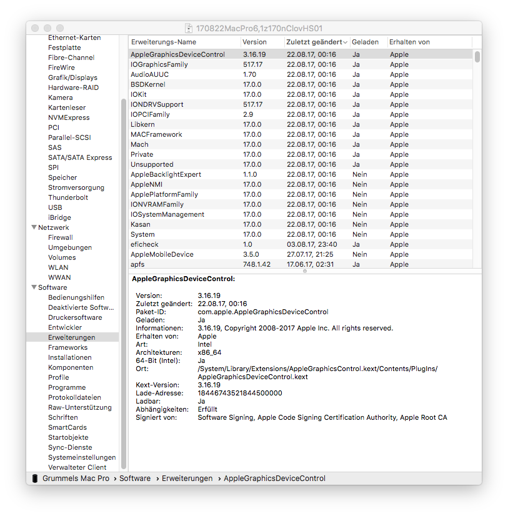Select IONVRAMFamily row
The height and width of the screenshot is (516, 508).
coord(301,204)
